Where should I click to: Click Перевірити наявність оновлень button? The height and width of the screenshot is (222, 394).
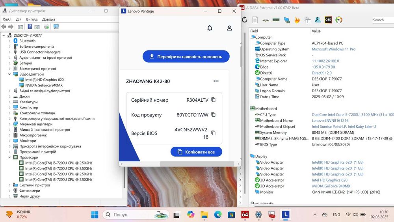click(x=186, y=56)
